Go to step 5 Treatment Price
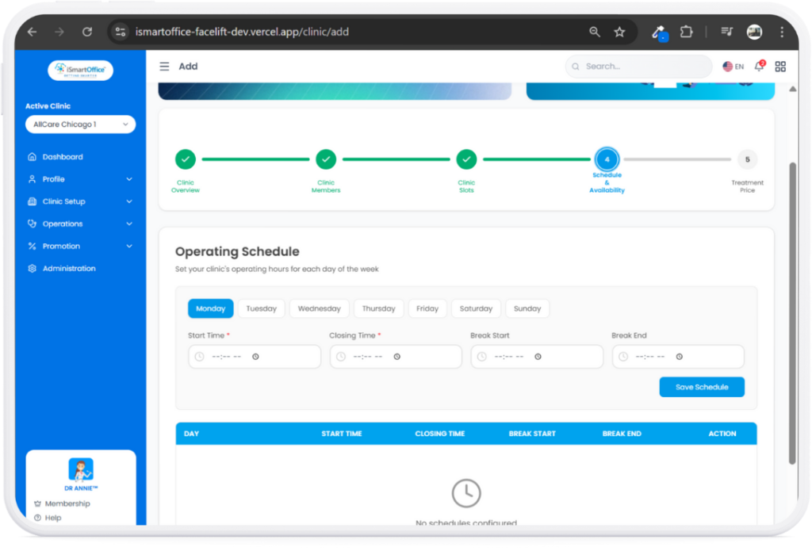 (747, 159)
